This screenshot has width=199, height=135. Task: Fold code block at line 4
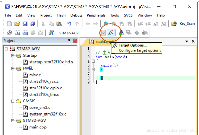[93, 61]
